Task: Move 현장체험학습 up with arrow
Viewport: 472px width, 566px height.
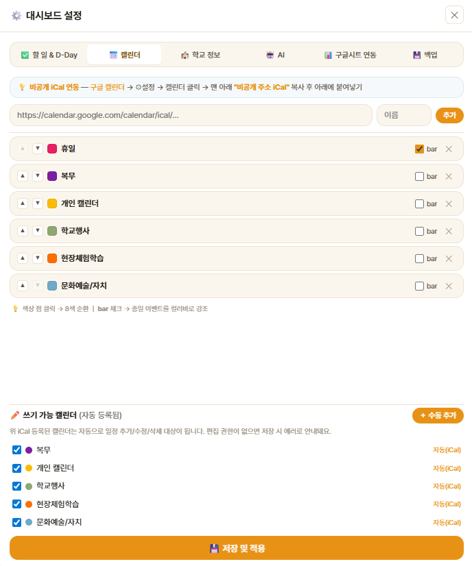Action: tap(23, 258)
